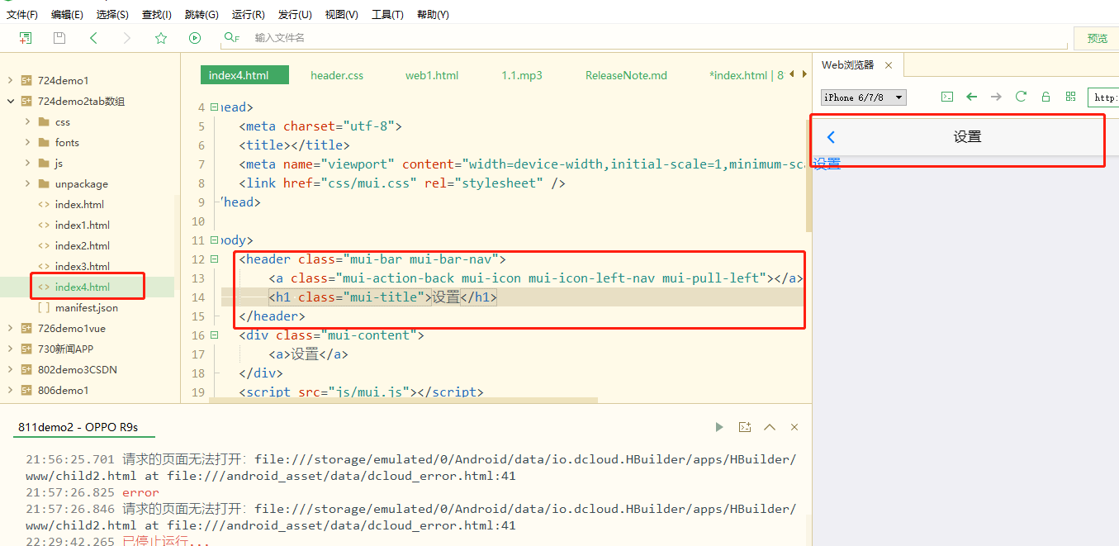Open the 发行(U) menu
This screenshot has height=546, width=1119.
(x=295, y=15)
